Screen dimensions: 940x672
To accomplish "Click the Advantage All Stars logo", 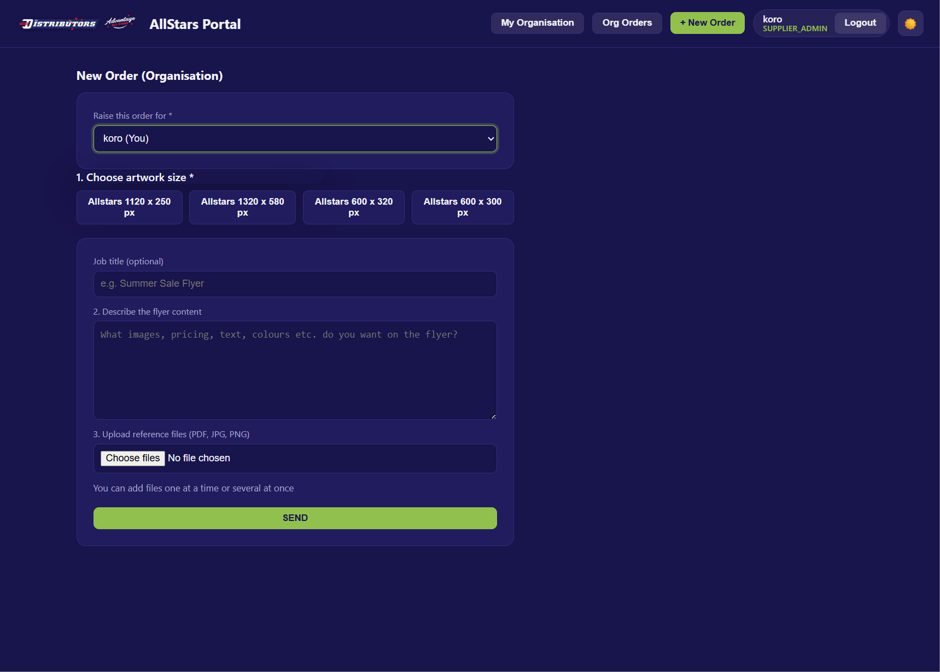I will [x=120, y=22].
